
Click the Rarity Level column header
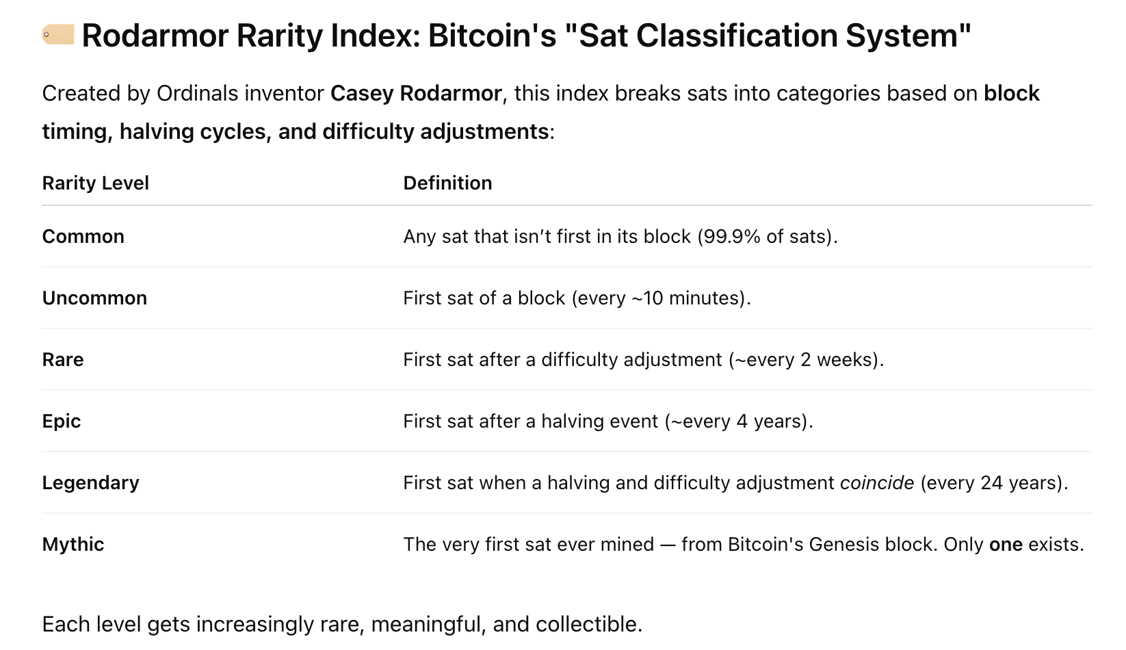[x=95, y=183]
